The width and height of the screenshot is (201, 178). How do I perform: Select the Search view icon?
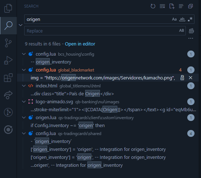point(8,26)
